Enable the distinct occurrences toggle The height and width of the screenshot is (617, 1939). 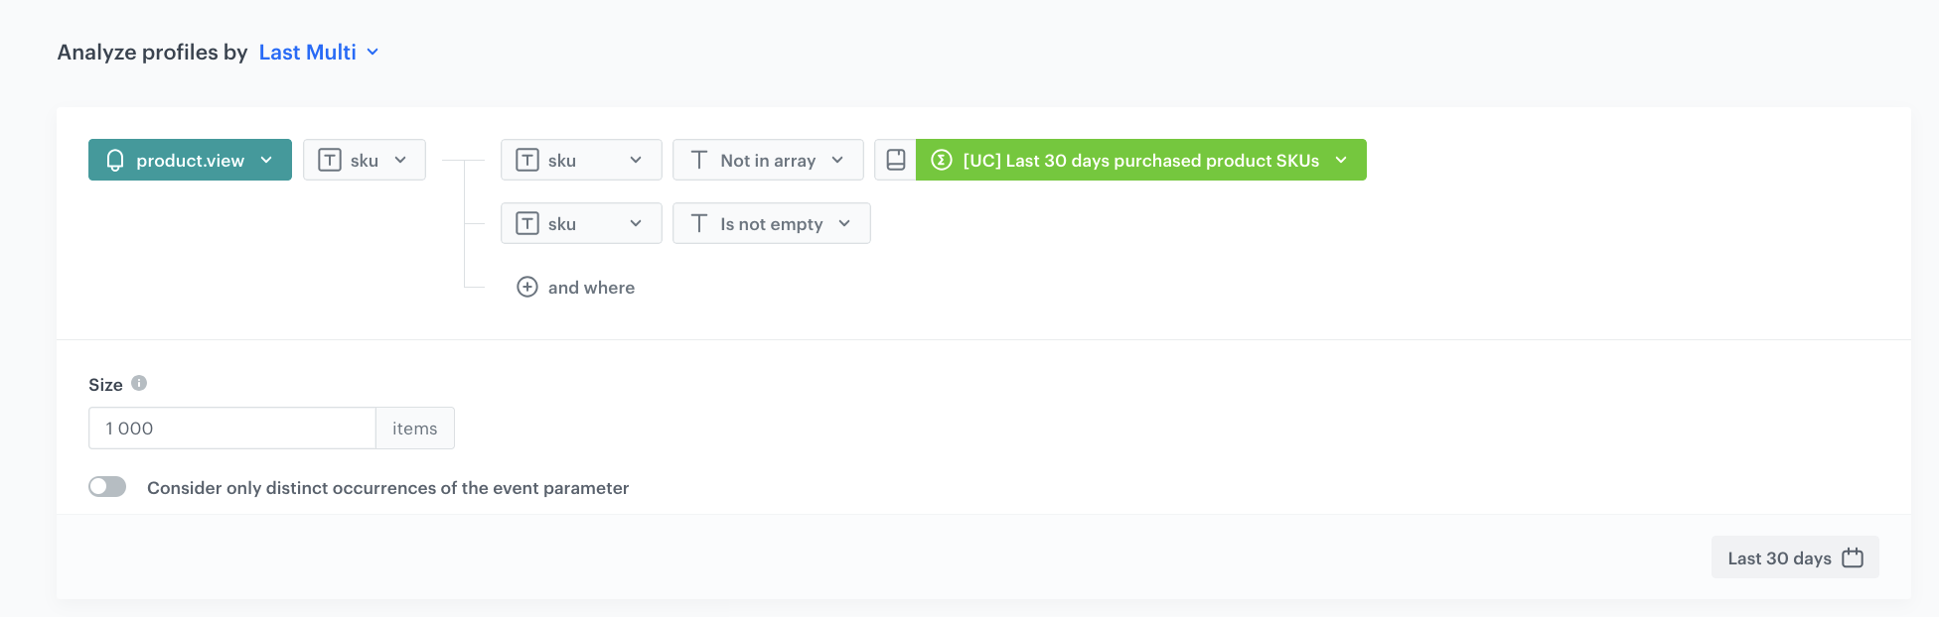(x=107, y=486)
